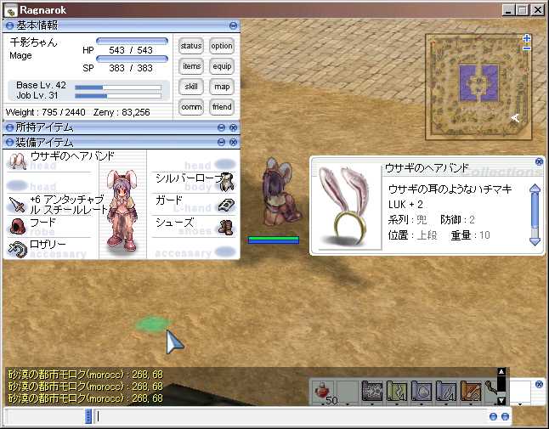549x429 pixels.
Task: Close the 装備アイテム window
Action: 233,142
